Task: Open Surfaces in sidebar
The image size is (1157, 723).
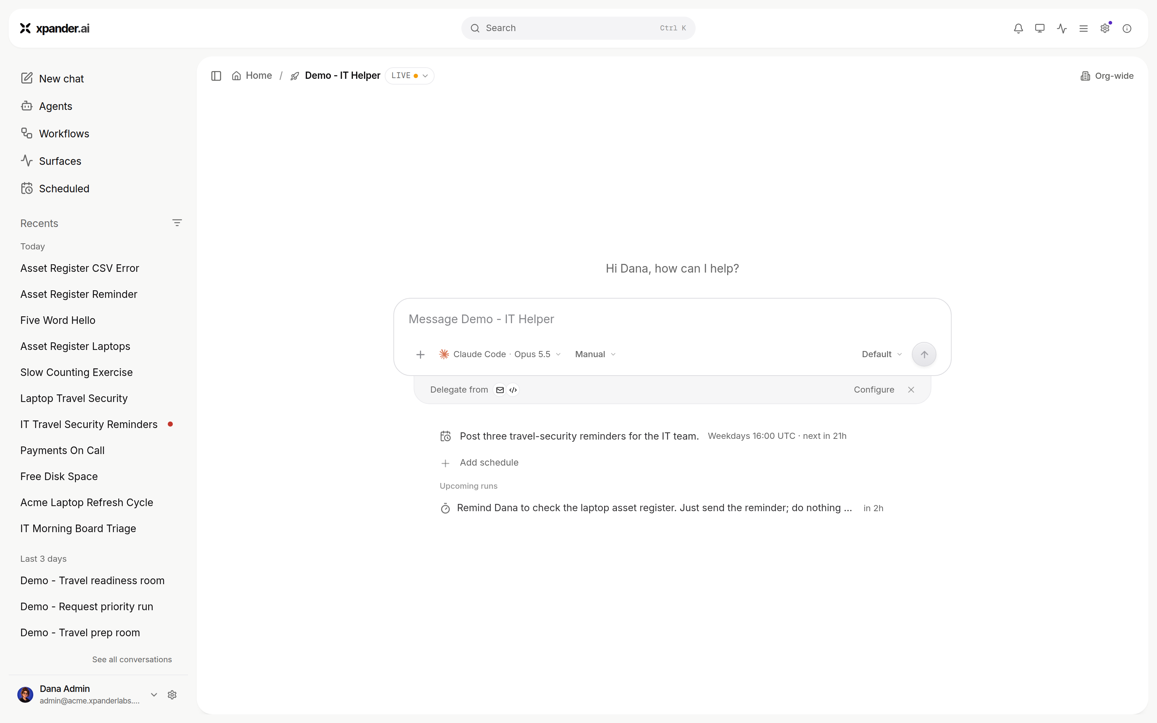Action: pos(51,161)
